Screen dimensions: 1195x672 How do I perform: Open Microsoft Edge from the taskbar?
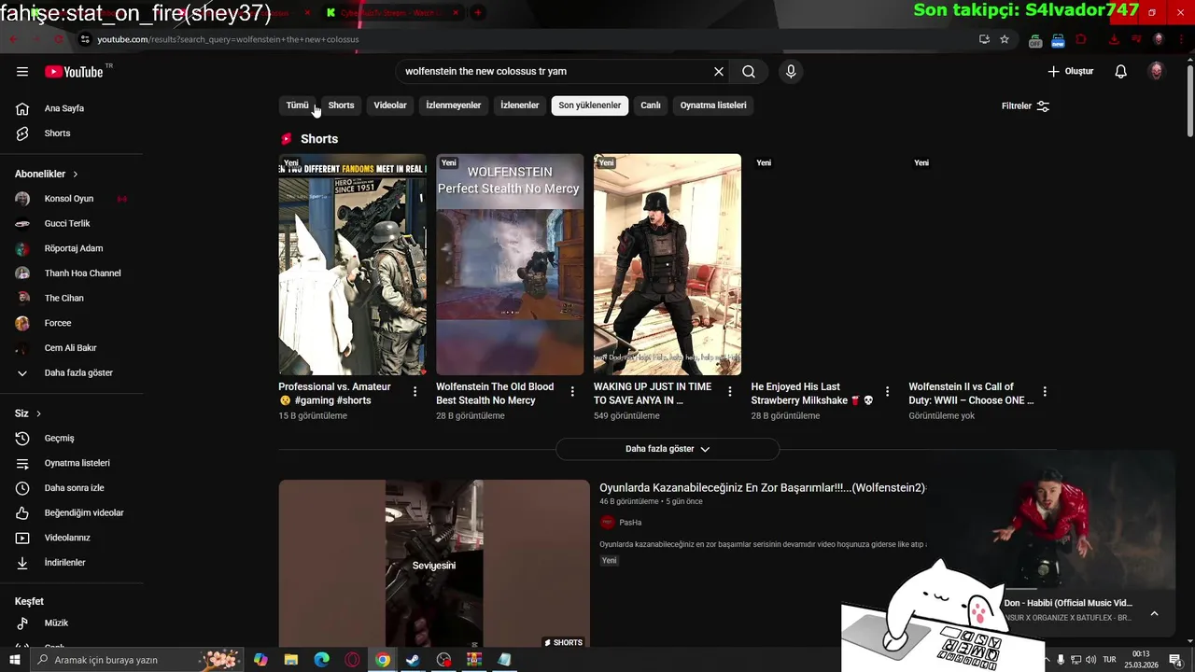322,660
